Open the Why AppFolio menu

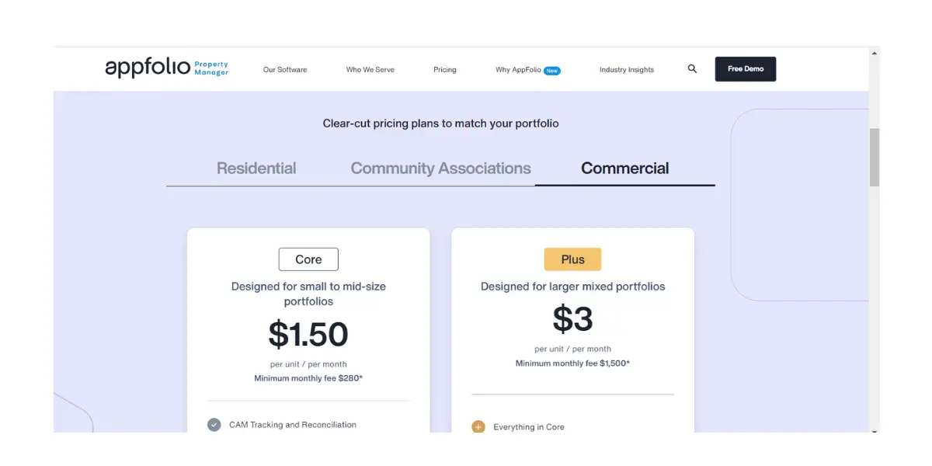point(518,70)
